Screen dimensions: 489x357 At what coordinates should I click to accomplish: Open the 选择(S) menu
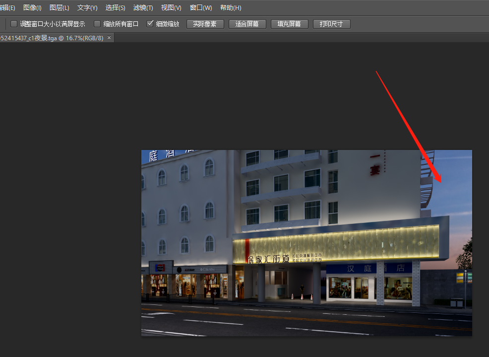click(x=116, y=8)
